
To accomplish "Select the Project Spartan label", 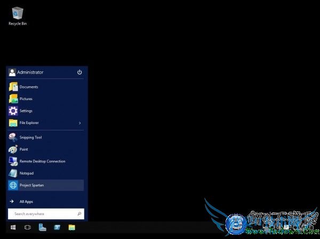I will coord(31,185).
